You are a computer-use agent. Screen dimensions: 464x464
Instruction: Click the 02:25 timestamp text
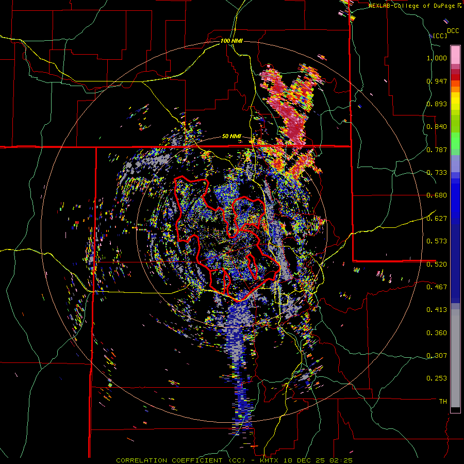pyautogui.click(x=340, y=460)
